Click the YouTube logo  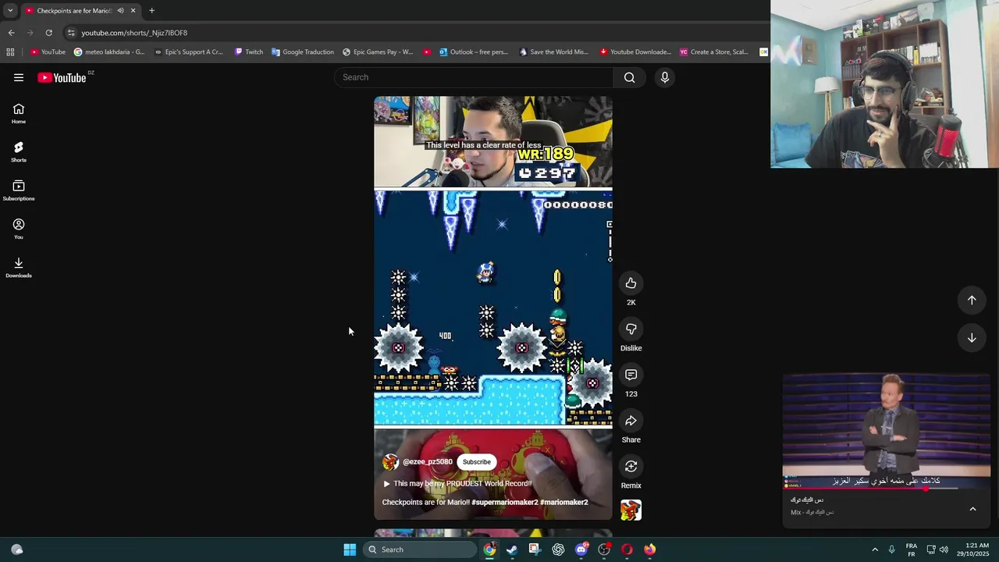[x=62, y=77]
